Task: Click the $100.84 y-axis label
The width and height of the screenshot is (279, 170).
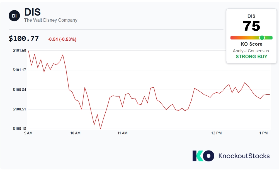Action: 20,90
